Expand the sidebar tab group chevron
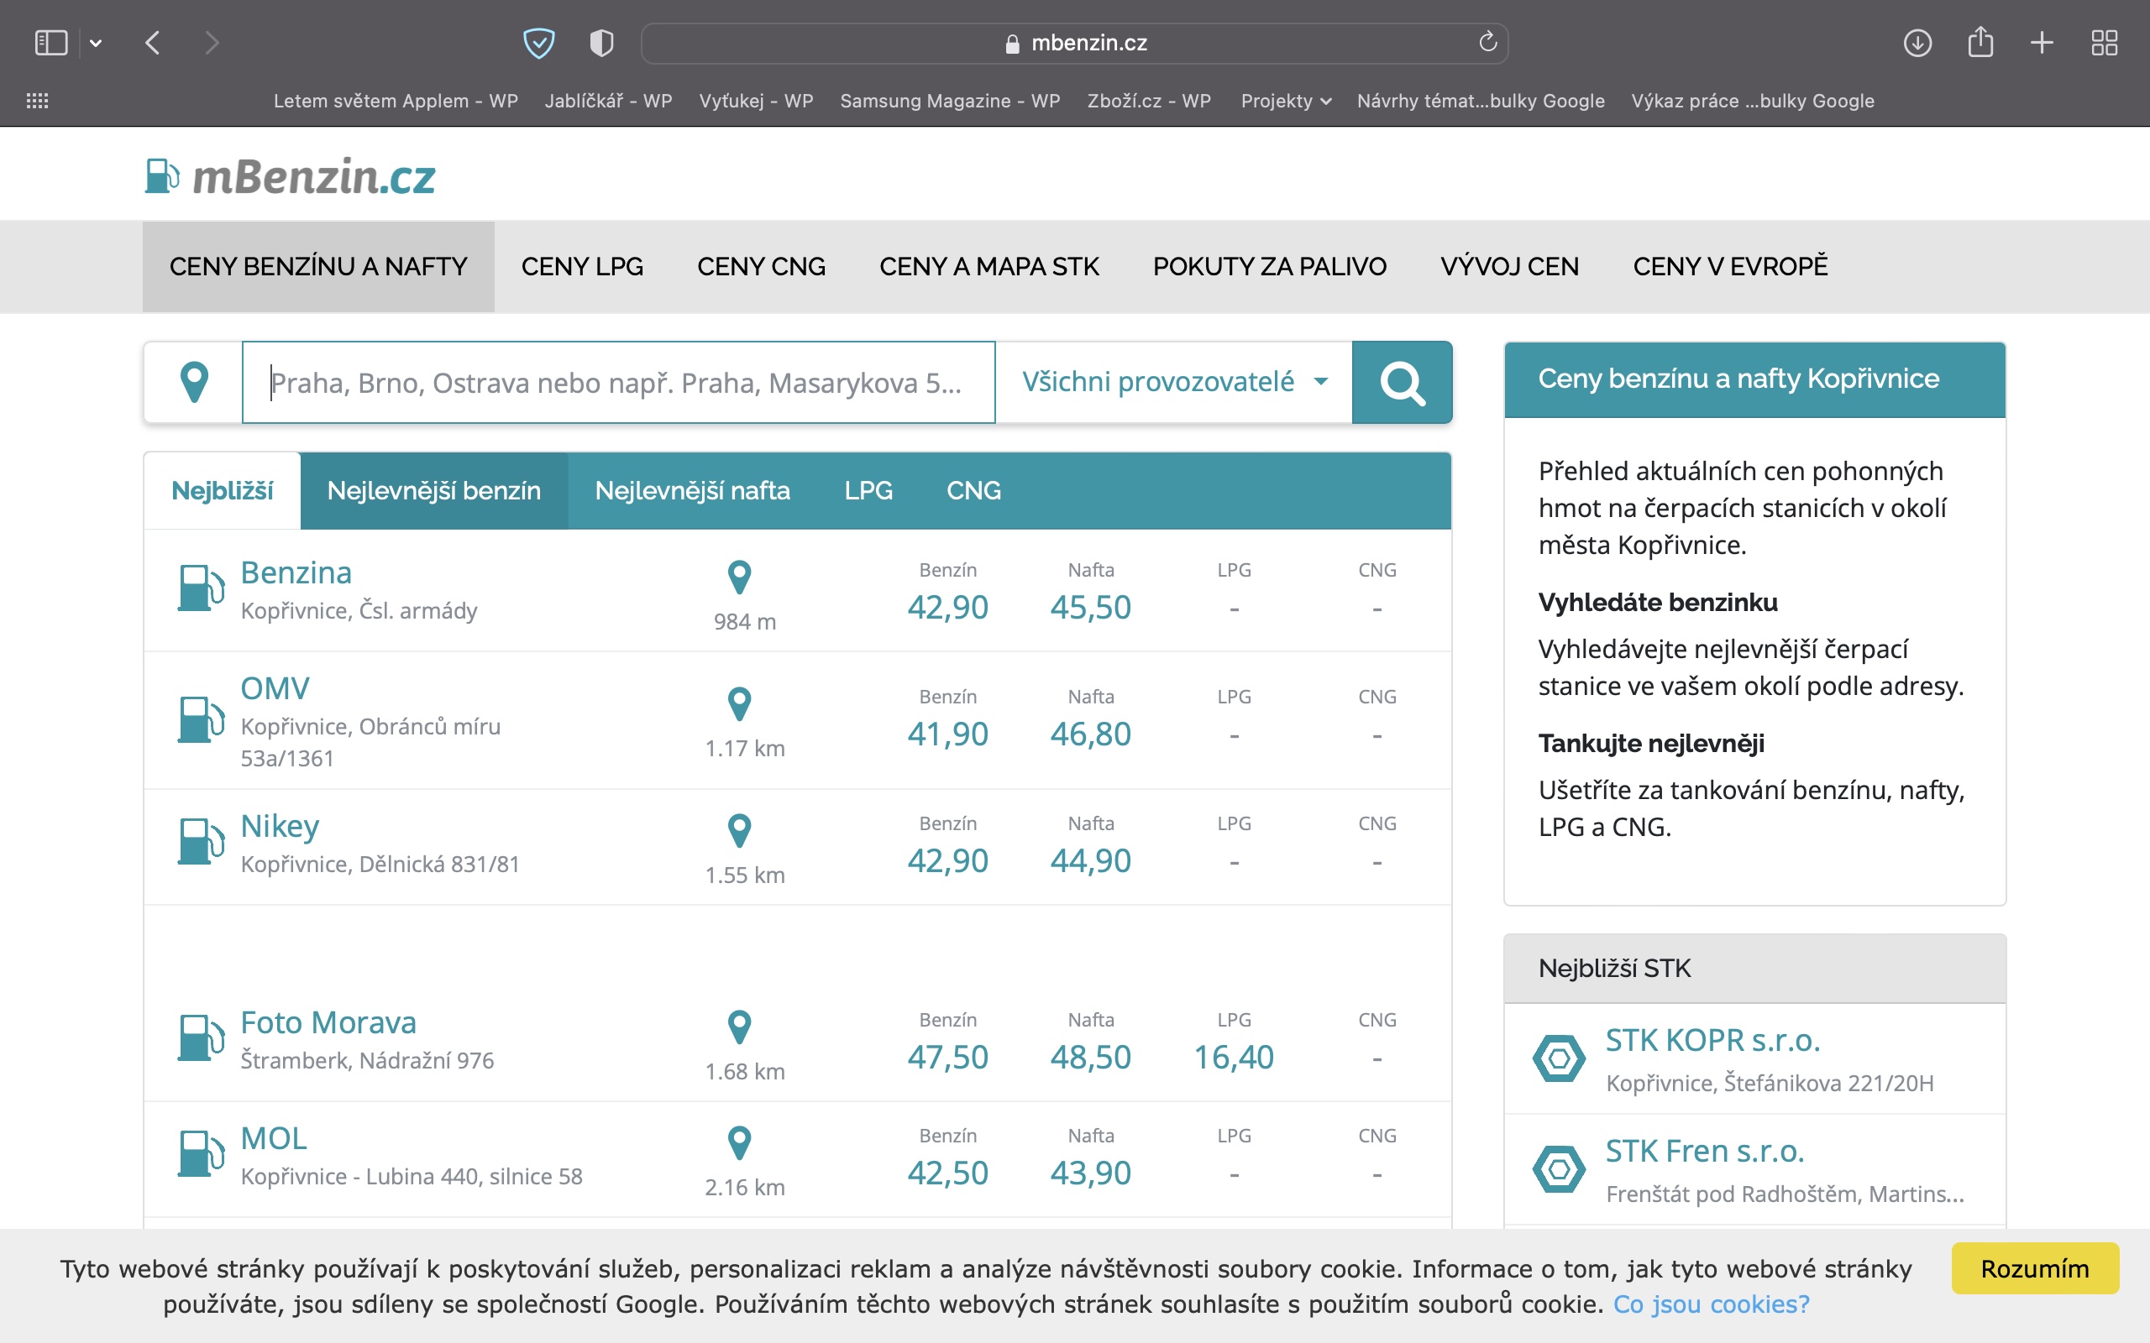Viewport: 2150px width, 1343px height. 96,43
